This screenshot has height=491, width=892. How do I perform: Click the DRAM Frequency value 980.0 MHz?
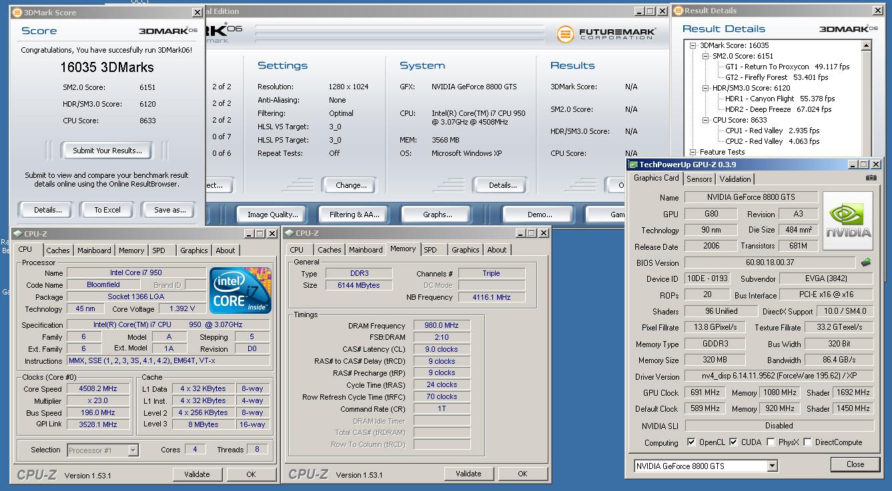pyautogui.click(x=442, y=326)
